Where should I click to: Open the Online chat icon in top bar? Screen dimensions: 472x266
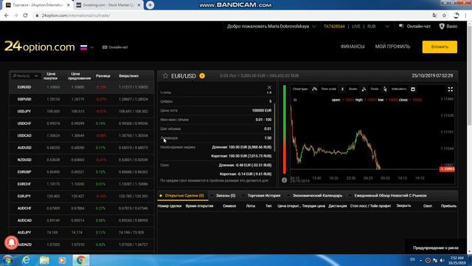[401, 27]
